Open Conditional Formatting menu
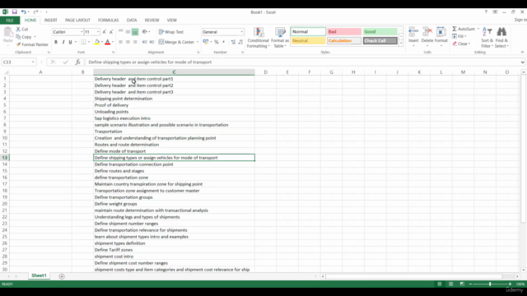The height and width of the screenshot is (296, 527). [258, 37]
